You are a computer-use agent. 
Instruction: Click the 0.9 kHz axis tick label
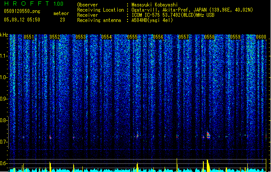coord(3,99)
